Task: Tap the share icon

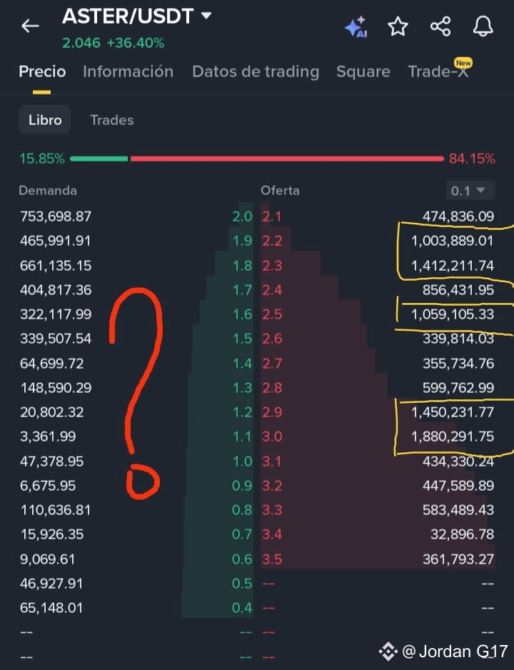Action: (x=440, y=26)
